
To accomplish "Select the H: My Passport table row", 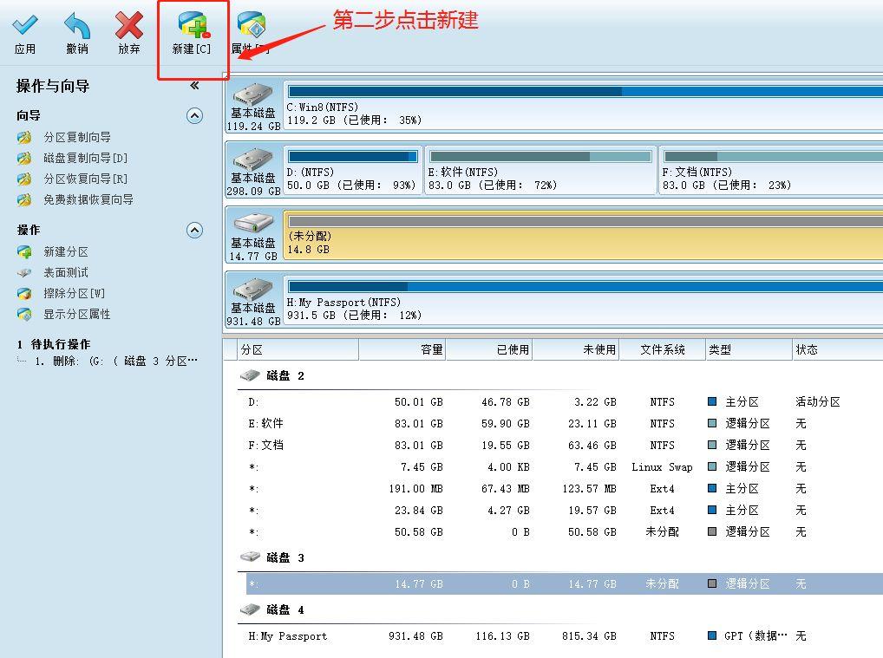I will pyautogui.click(x=565, y=636).
